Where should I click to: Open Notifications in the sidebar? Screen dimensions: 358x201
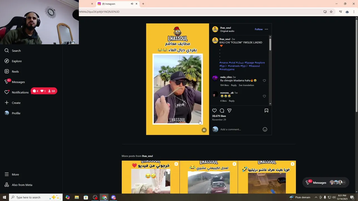coord(17,92)
